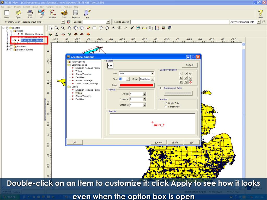Select the circle drawing tool
Image resolution: width=267 pixels, height=200 pixels.
[101, 28]
